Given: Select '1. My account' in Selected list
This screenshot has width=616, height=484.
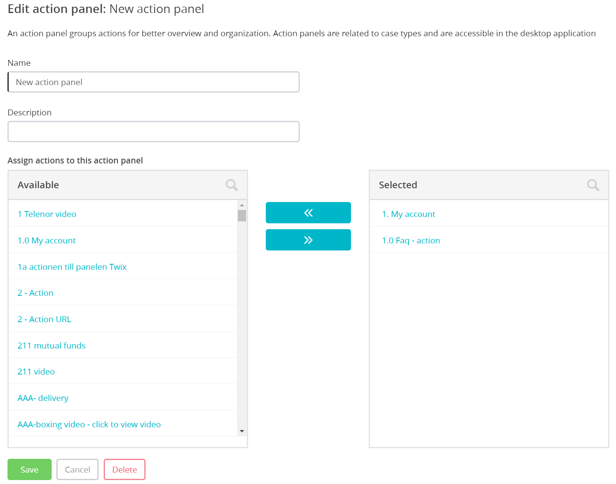Looking at the screenshot, I should pyautogui.click(x=409, y=214).
